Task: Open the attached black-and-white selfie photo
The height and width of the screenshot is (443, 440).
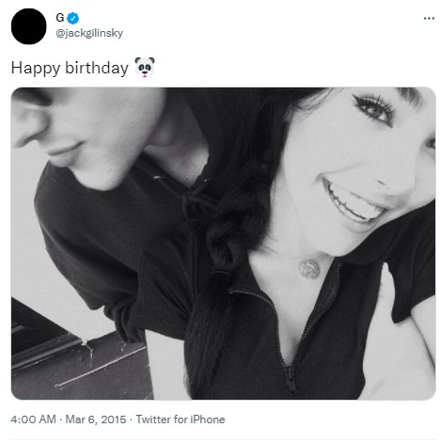Action: click(x=224, y=244)
